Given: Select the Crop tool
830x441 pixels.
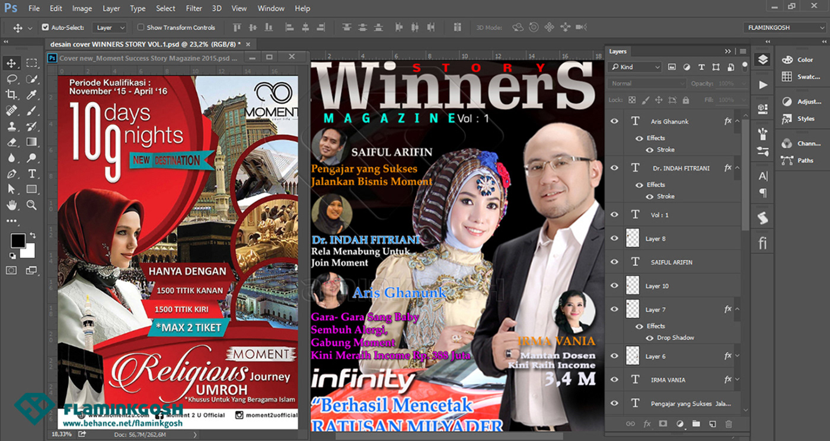Looking at the screenshot, I should point(11,95).
